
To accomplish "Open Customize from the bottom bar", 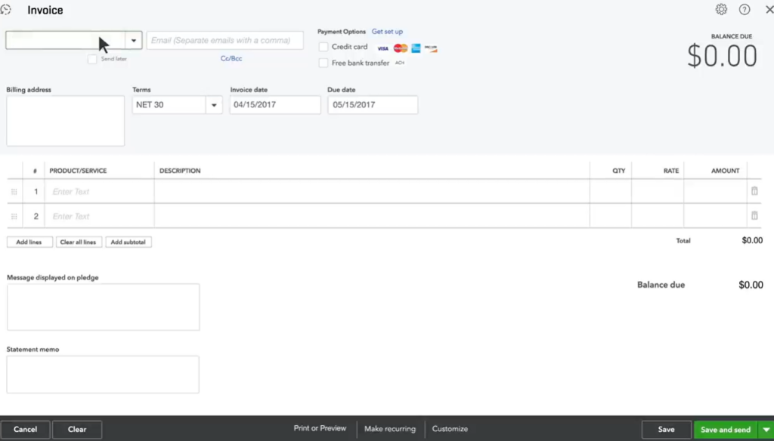I will [449, 428].
